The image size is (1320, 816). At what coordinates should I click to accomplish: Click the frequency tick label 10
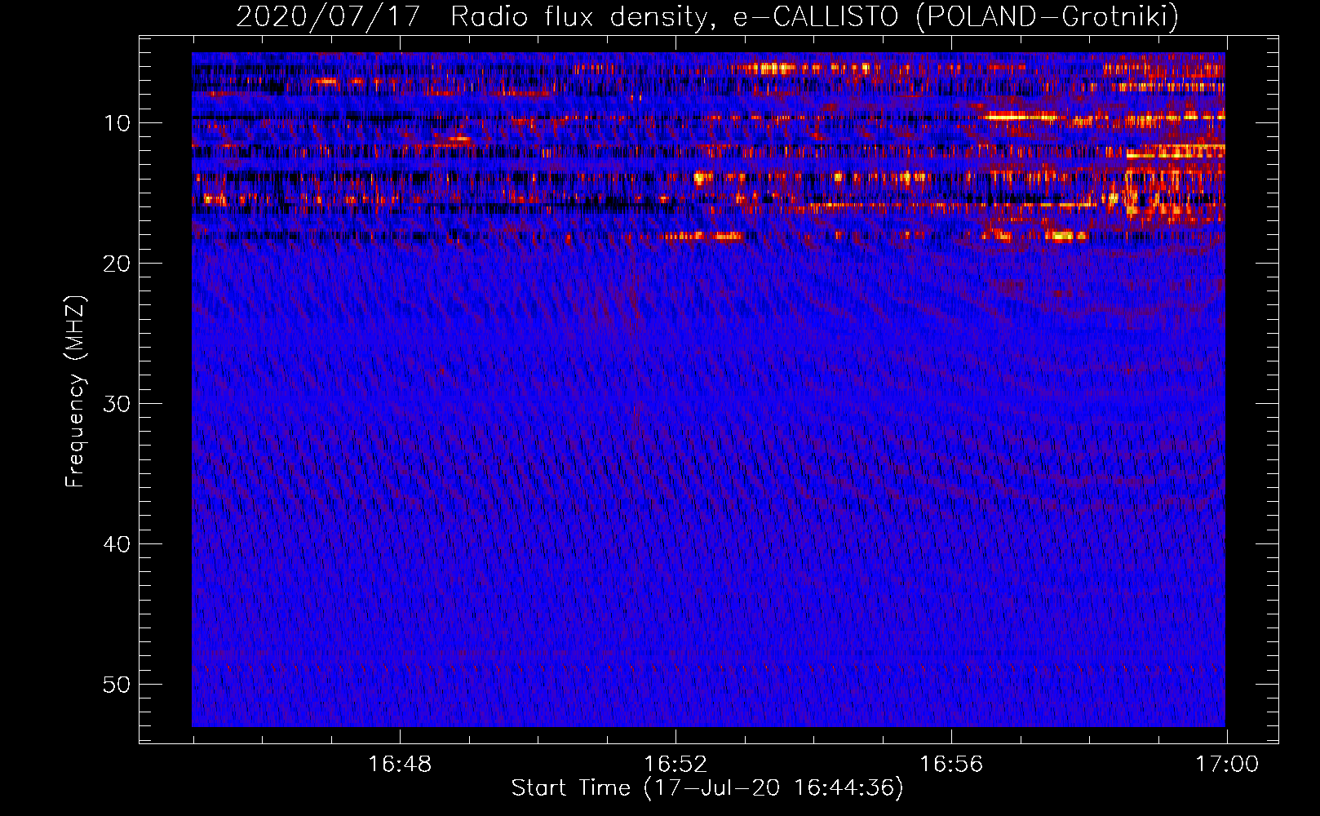point(117,123)
